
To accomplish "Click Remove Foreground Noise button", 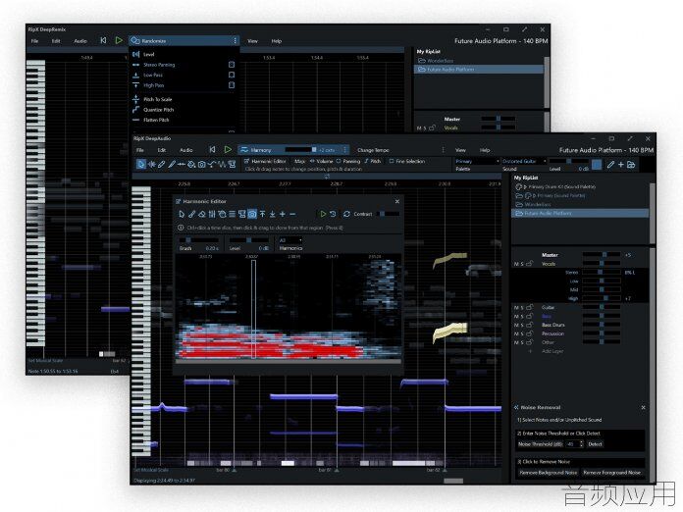I will pos(611,473).
